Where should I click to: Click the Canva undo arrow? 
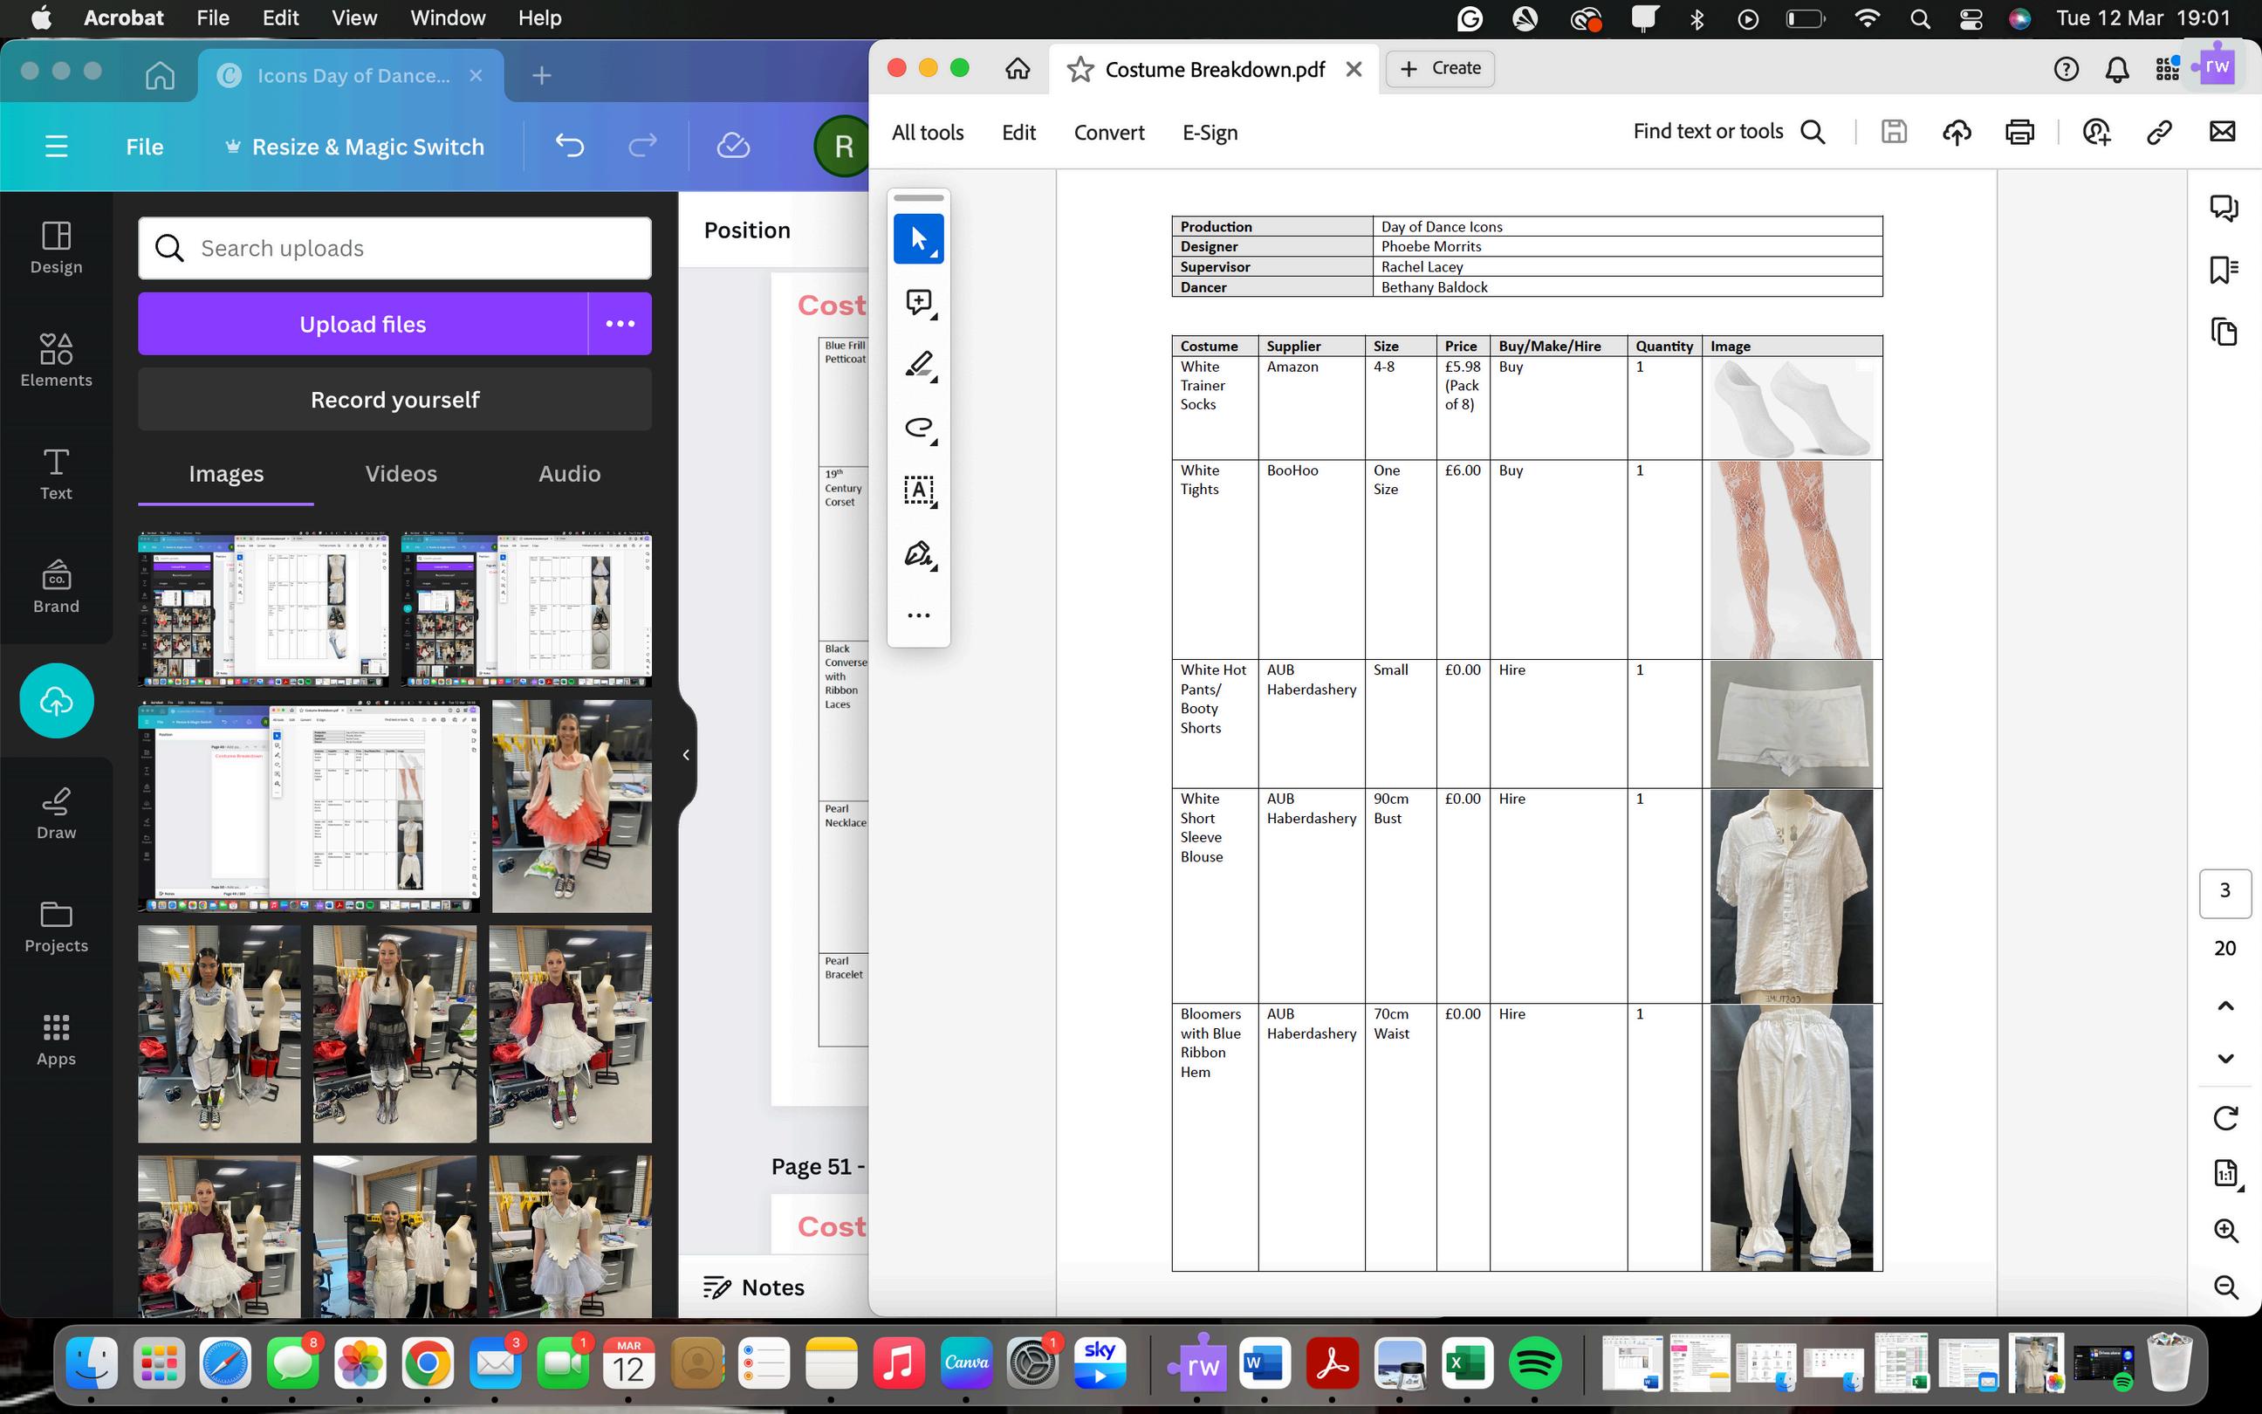569,146
